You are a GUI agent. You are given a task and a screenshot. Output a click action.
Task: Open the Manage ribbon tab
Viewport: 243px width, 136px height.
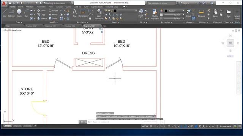(59, 7)
